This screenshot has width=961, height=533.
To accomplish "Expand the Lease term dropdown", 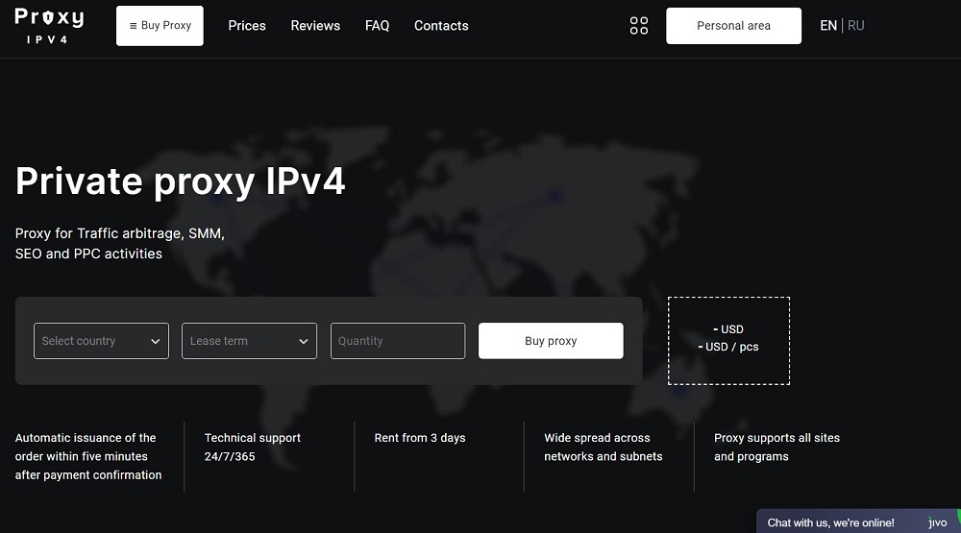I will (250, 341).
